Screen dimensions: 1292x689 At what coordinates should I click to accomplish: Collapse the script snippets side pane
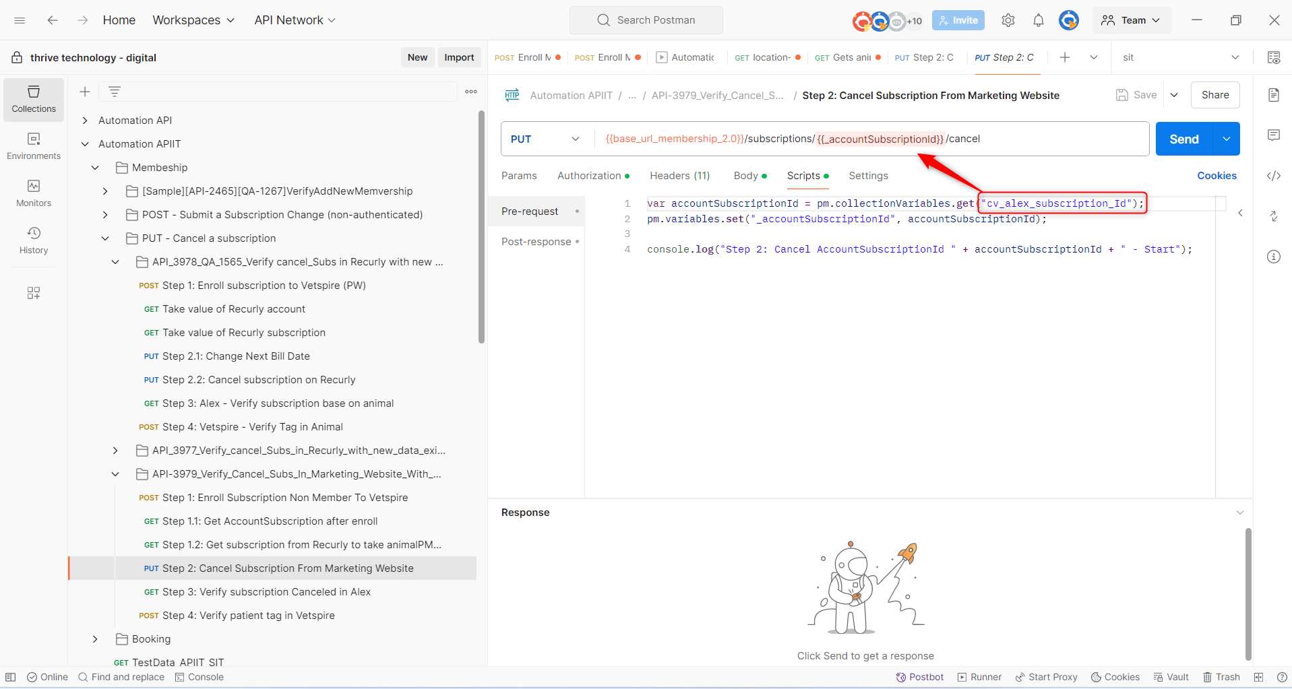pos(1240,213)
